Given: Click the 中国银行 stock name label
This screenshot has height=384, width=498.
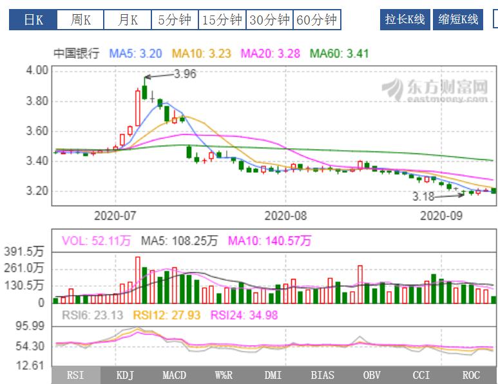Looking at the screenshot, I should (x=76, y=53).
